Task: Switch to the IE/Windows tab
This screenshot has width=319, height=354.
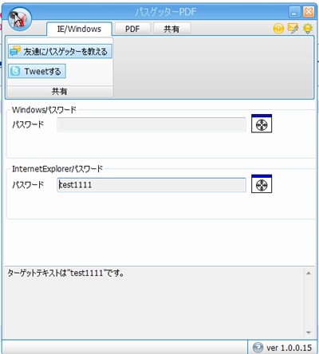Action: coord(79,29)
